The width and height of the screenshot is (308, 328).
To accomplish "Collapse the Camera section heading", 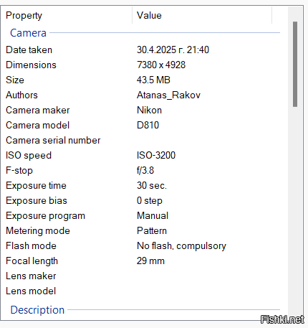I will coord(28,33).
